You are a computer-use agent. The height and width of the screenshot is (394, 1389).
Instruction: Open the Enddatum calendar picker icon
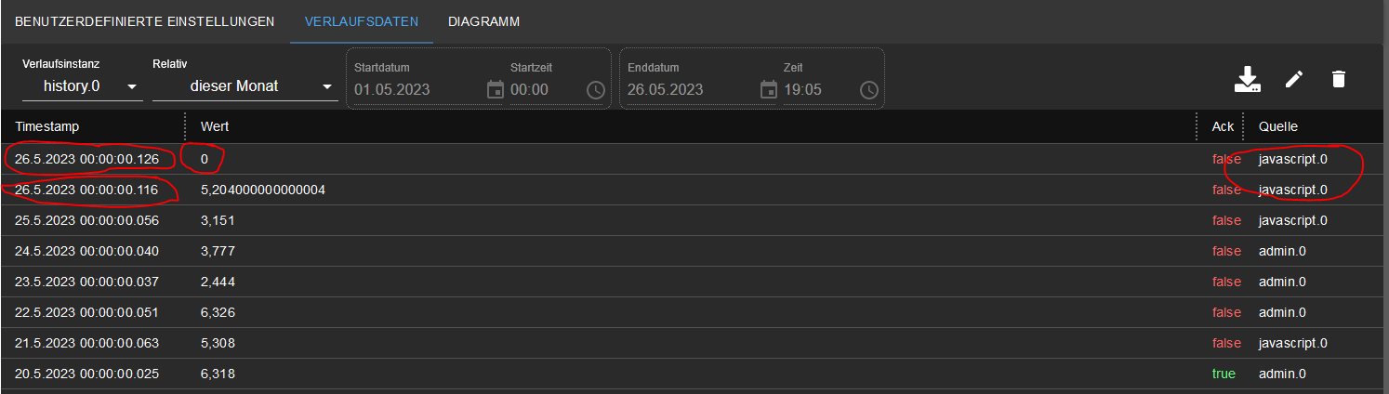pos(768,89)
